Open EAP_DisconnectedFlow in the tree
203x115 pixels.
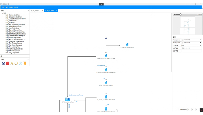click(14, 17)
